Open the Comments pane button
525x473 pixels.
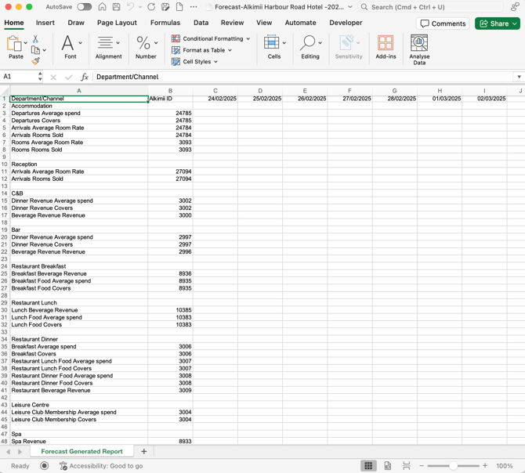pos(443,23)
